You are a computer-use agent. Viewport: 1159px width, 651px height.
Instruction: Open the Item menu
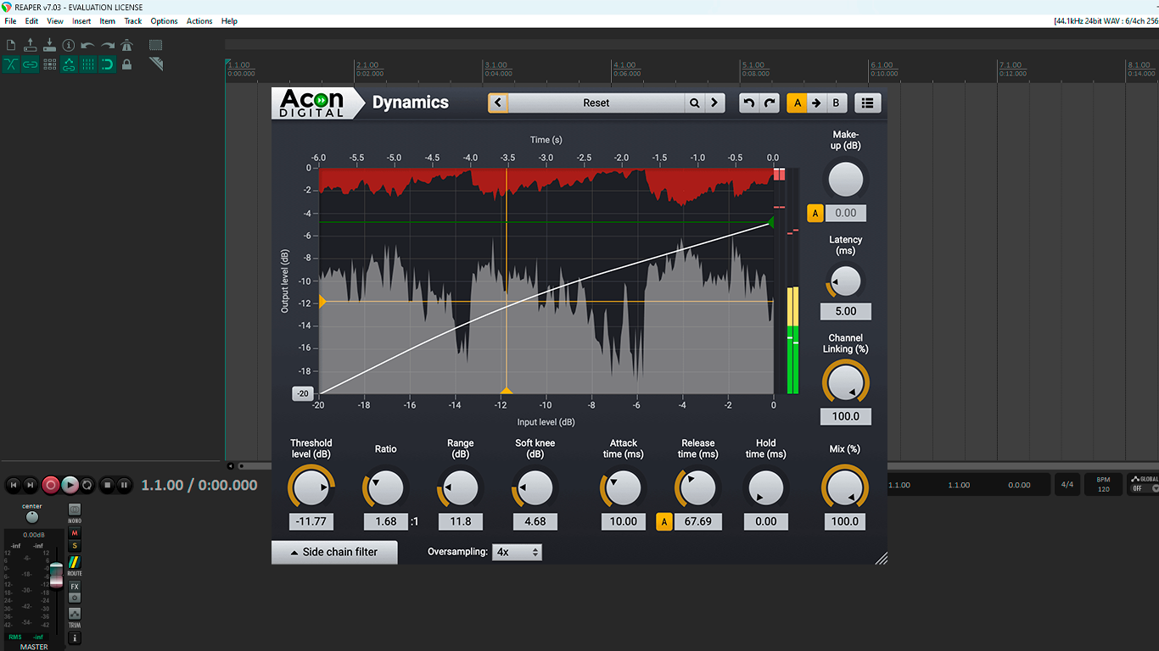tap(108, 21)
